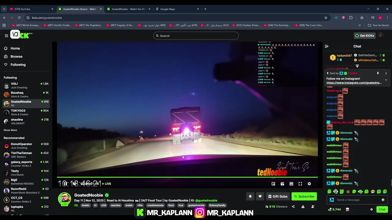Open pinned message three-dot options
This screenshot has height=220, width=392.
coord(386,73)
